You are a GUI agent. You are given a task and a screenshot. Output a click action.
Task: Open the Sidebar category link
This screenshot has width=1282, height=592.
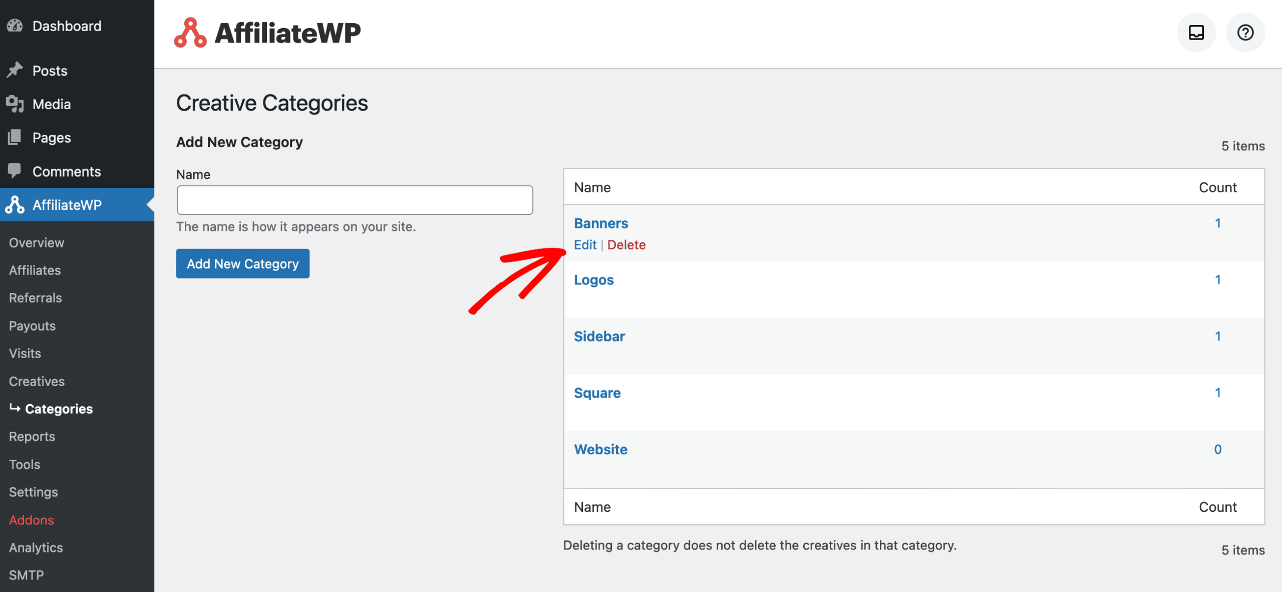pyautogui.click(x=599, y=337)
